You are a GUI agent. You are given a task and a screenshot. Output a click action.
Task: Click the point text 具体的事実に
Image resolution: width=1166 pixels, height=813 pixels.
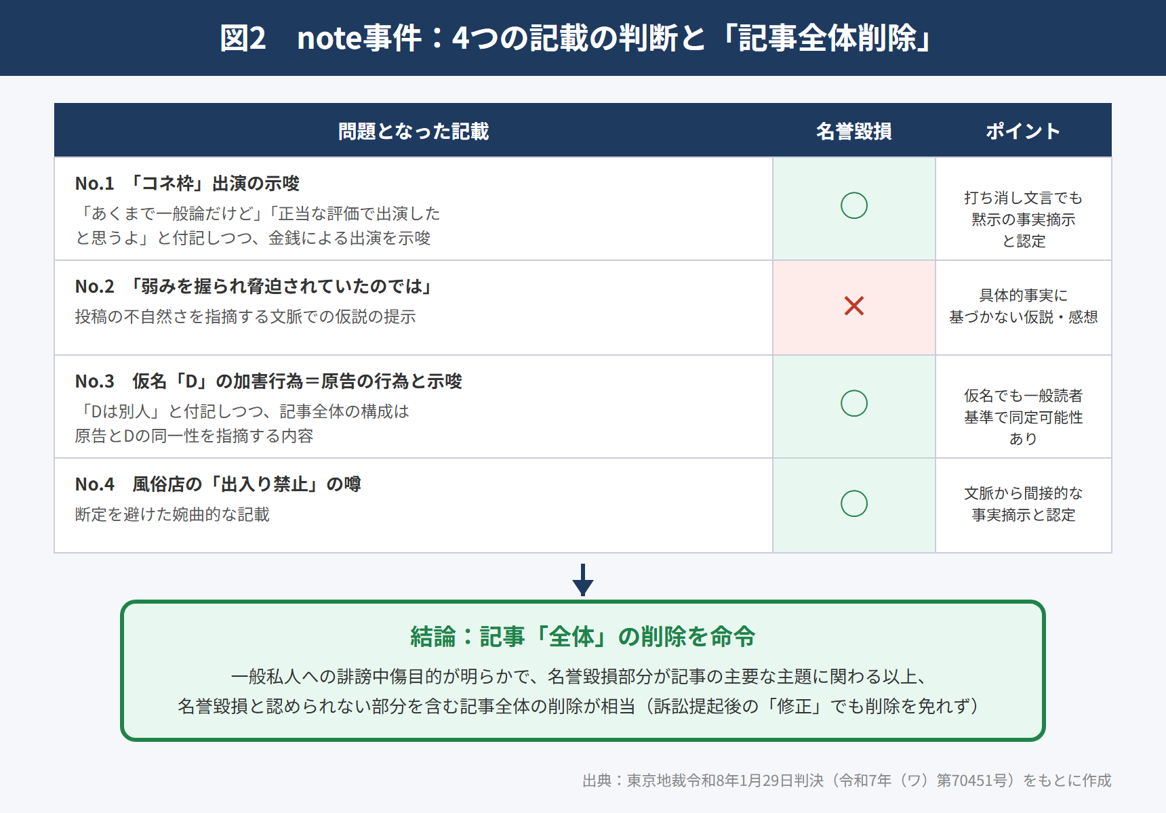(1024, 295)
